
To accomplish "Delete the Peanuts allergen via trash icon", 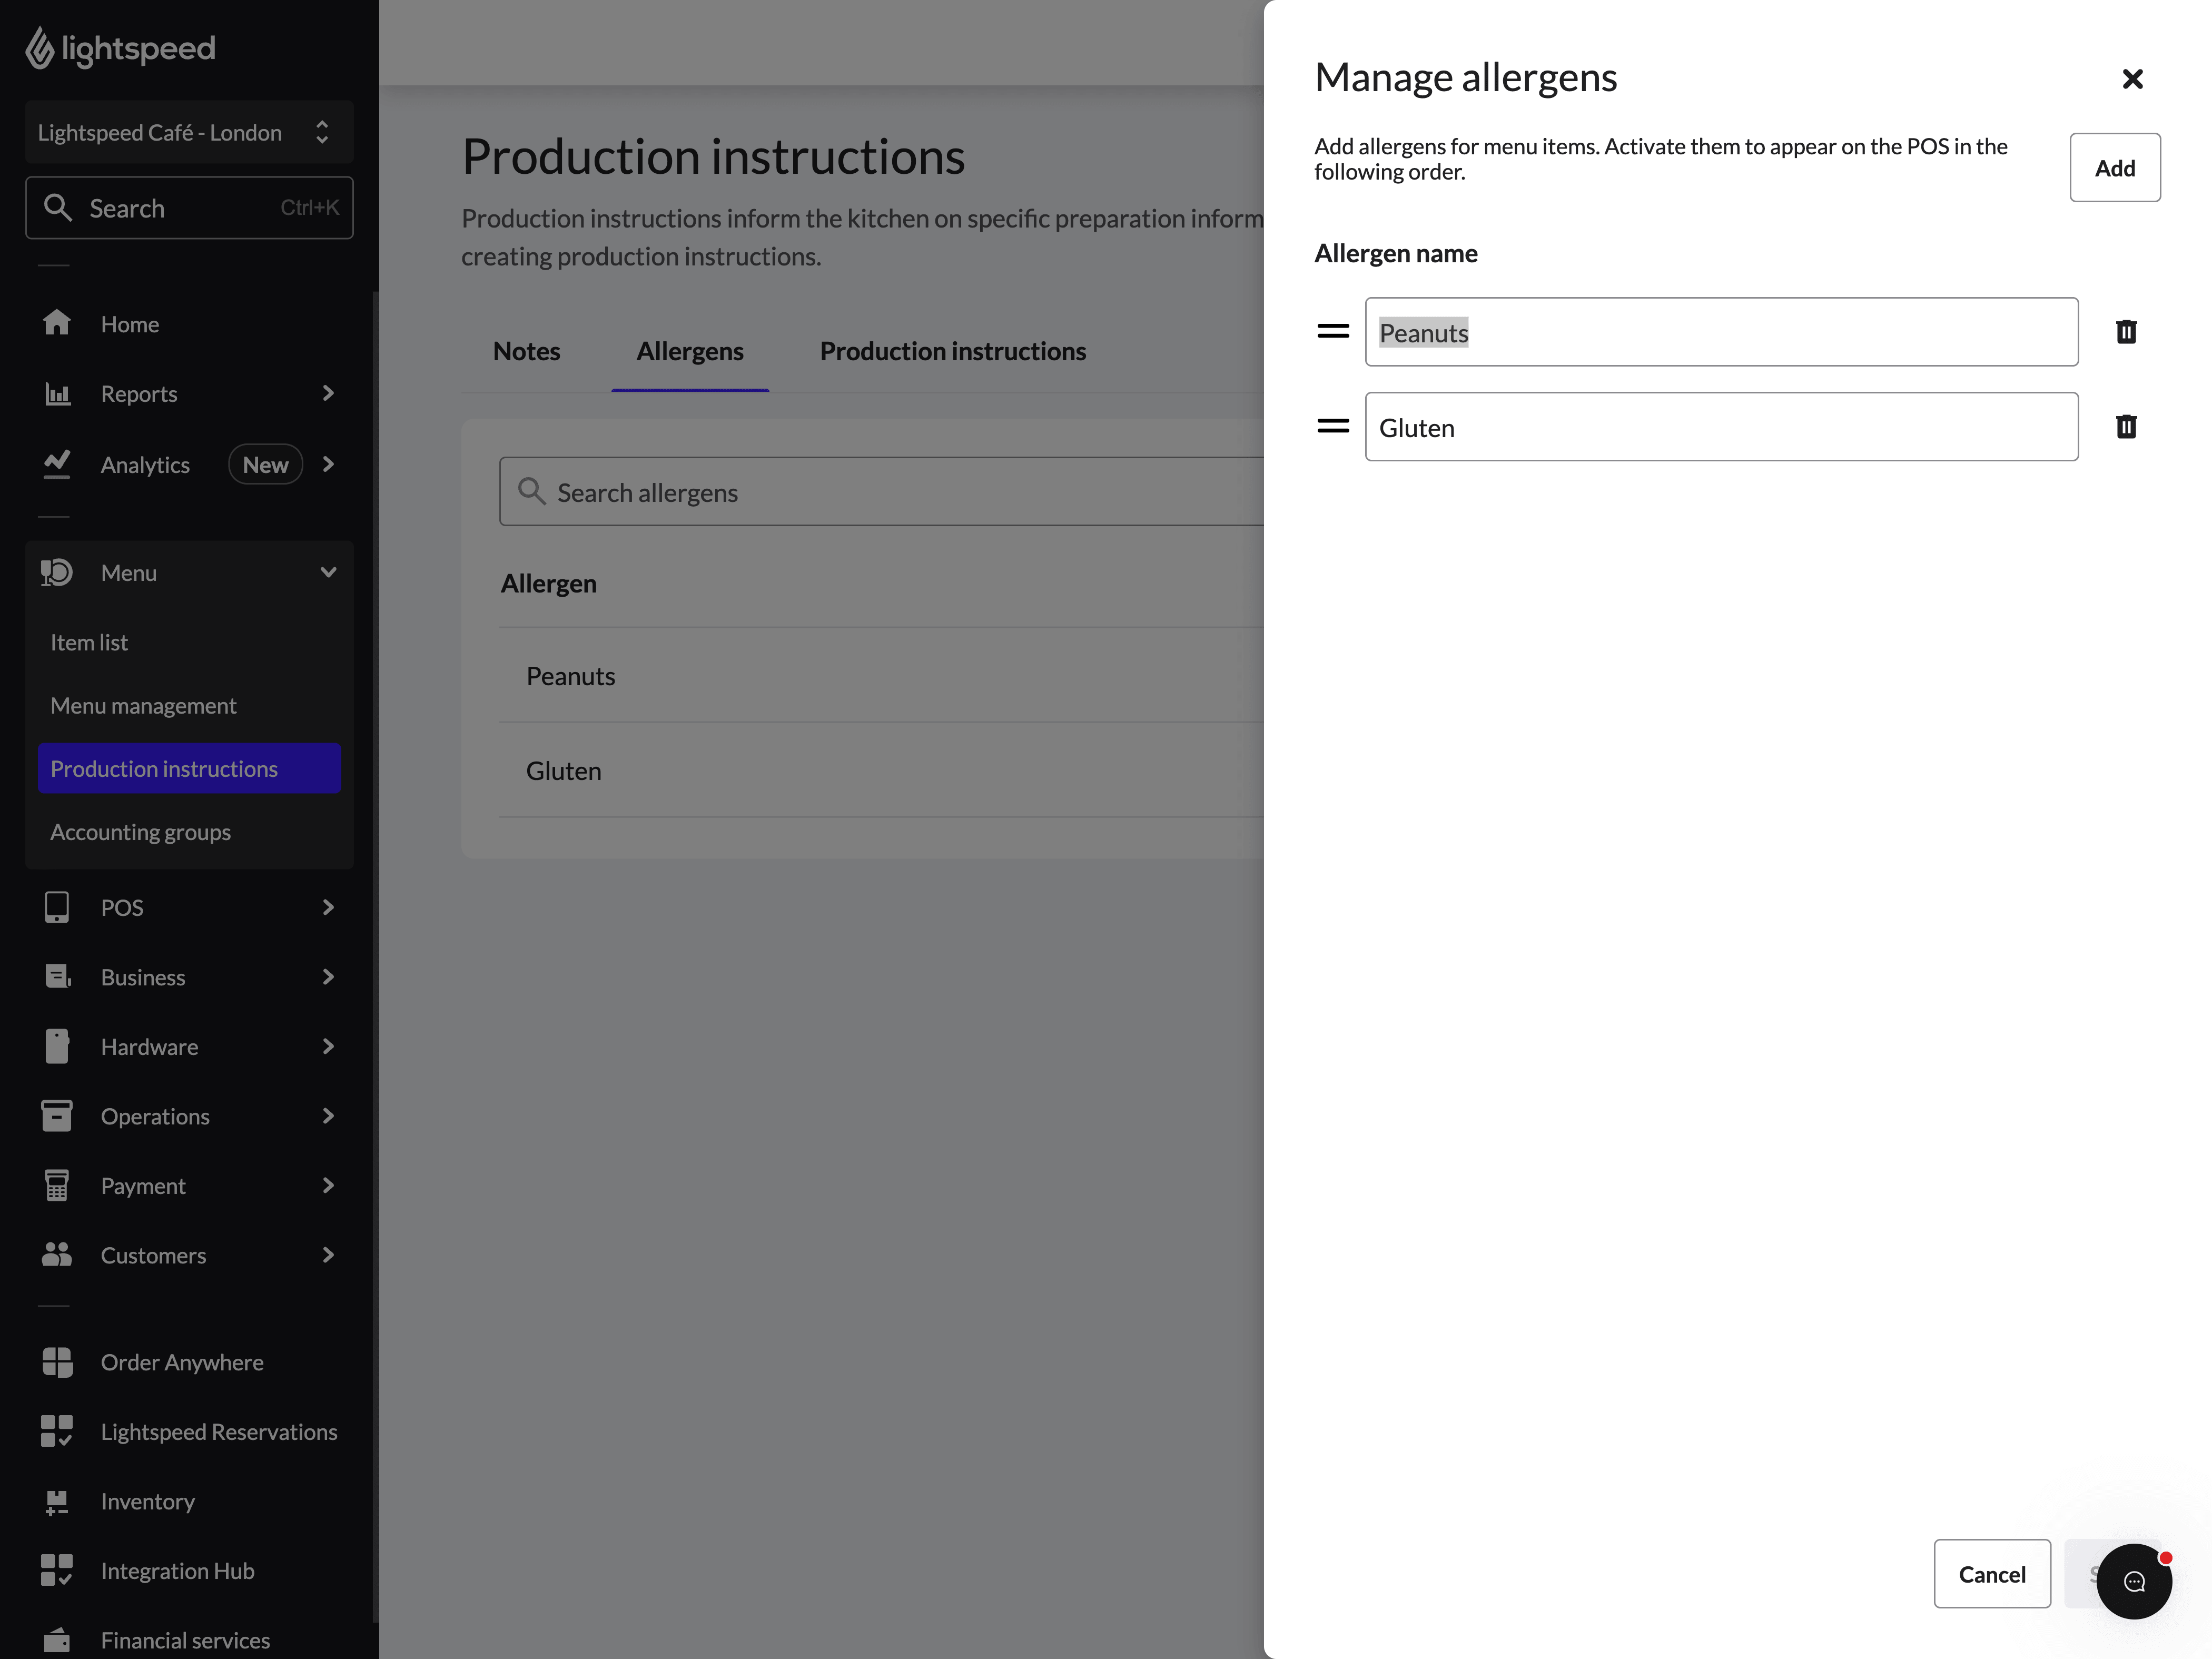I will click(2127, 332).
